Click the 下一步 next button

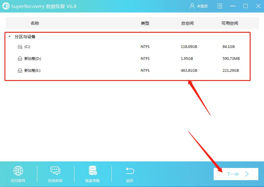(x=236, y=174)
